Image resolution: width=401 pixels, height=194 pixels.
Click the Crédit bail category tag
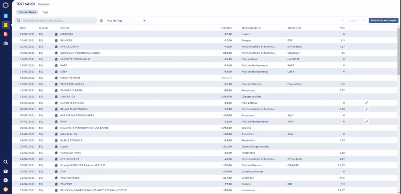pos(248,178)
